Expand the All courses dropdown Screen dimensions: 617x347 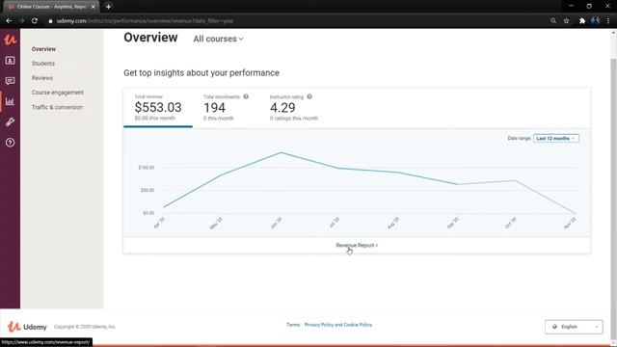point(218,39)
